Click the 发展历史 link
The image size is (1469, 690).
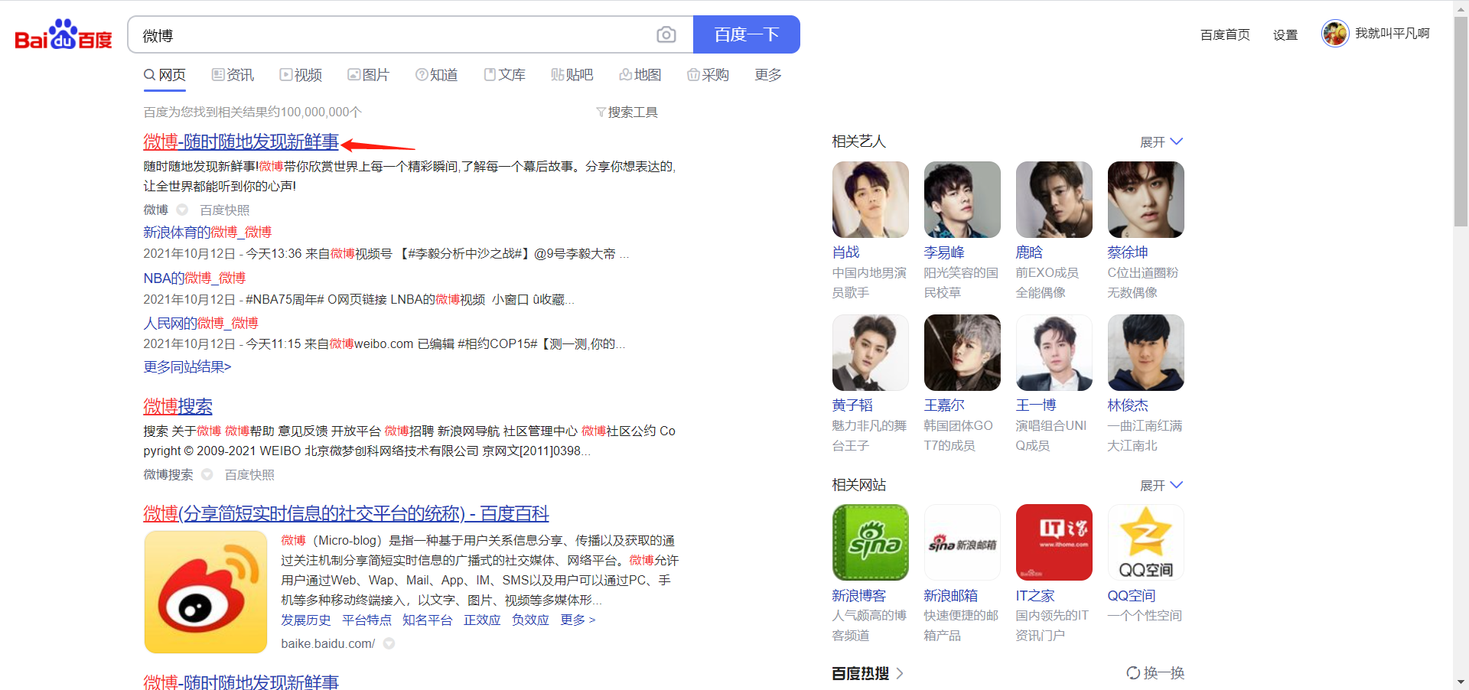coord(306,620)
